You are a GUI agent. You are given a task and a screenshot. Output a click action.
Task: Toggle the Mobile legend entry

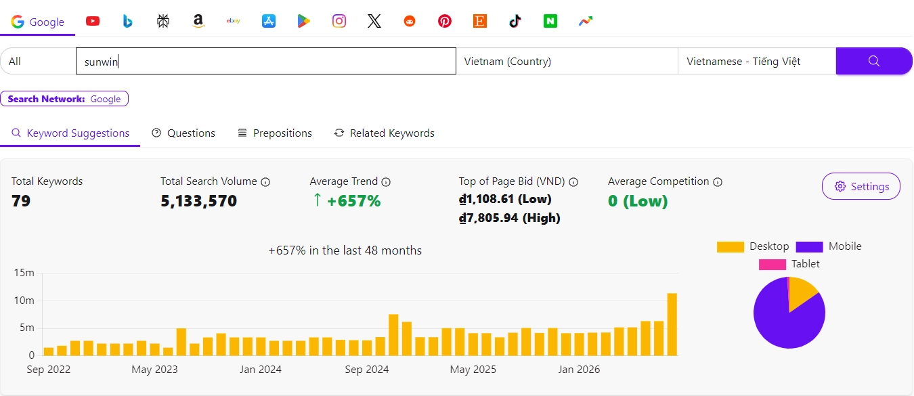829,246
